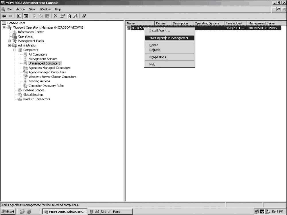Open the Action menu

(20, 9)
